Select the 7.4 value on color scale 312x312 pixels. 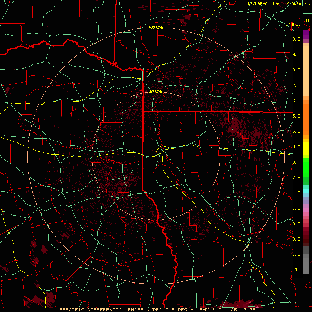(296, 85)
